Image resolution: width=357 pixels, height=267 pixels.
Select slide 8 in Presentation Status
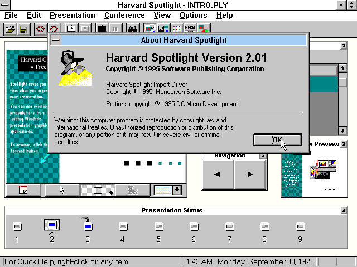pyautogui.click(x=264, y=231)
